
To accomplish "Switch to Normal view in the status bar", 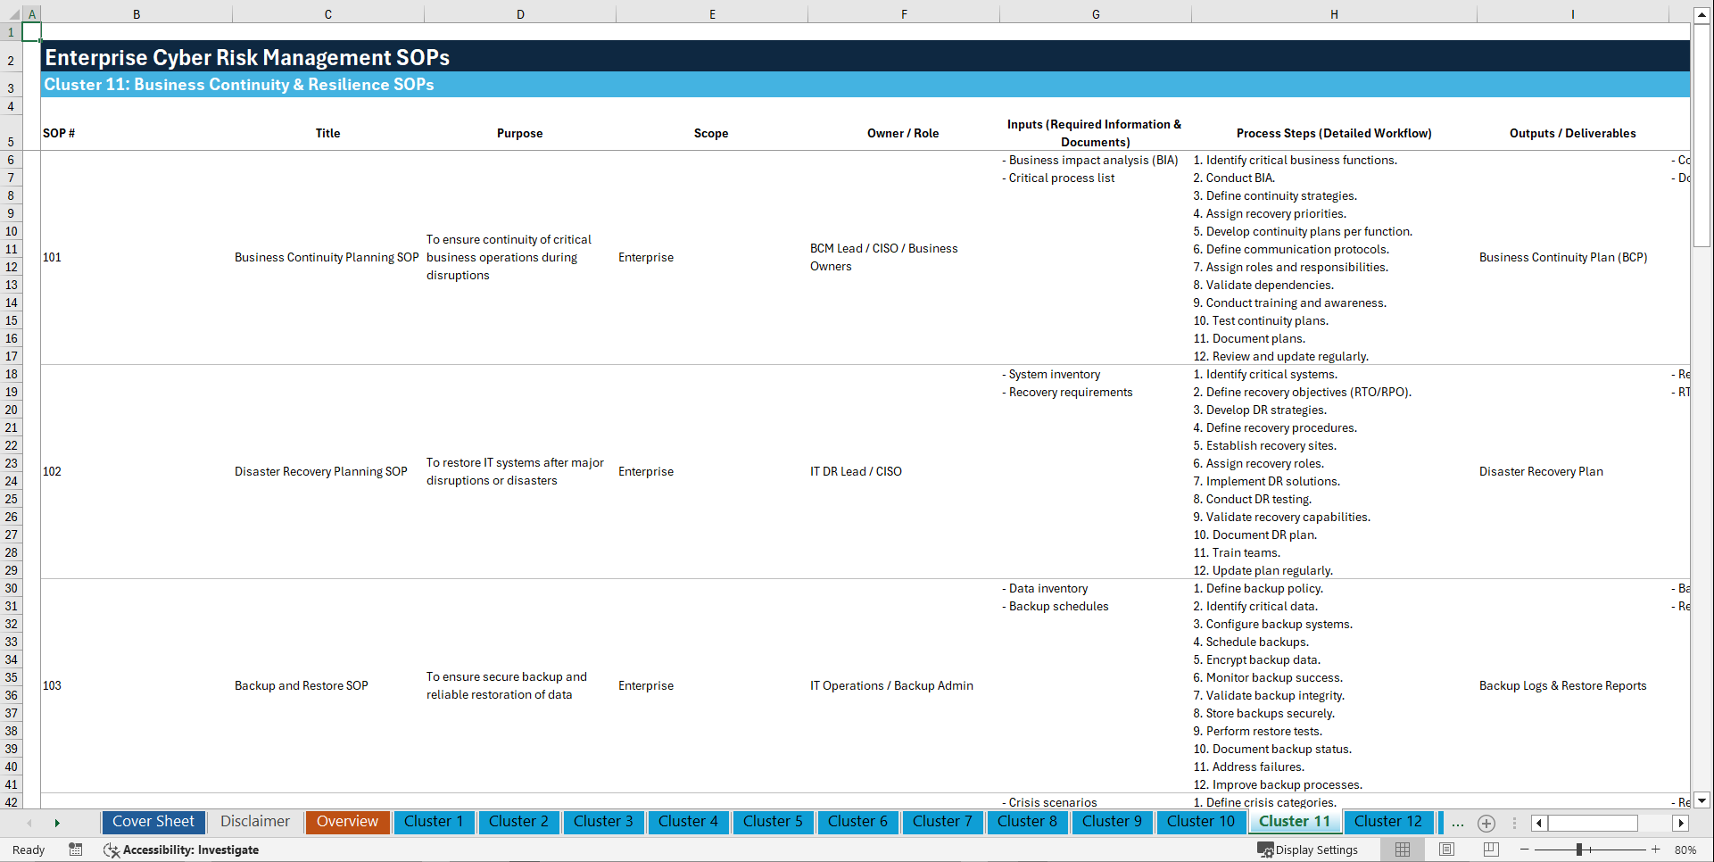I will pyautogui.click(x=1402, y=850).
